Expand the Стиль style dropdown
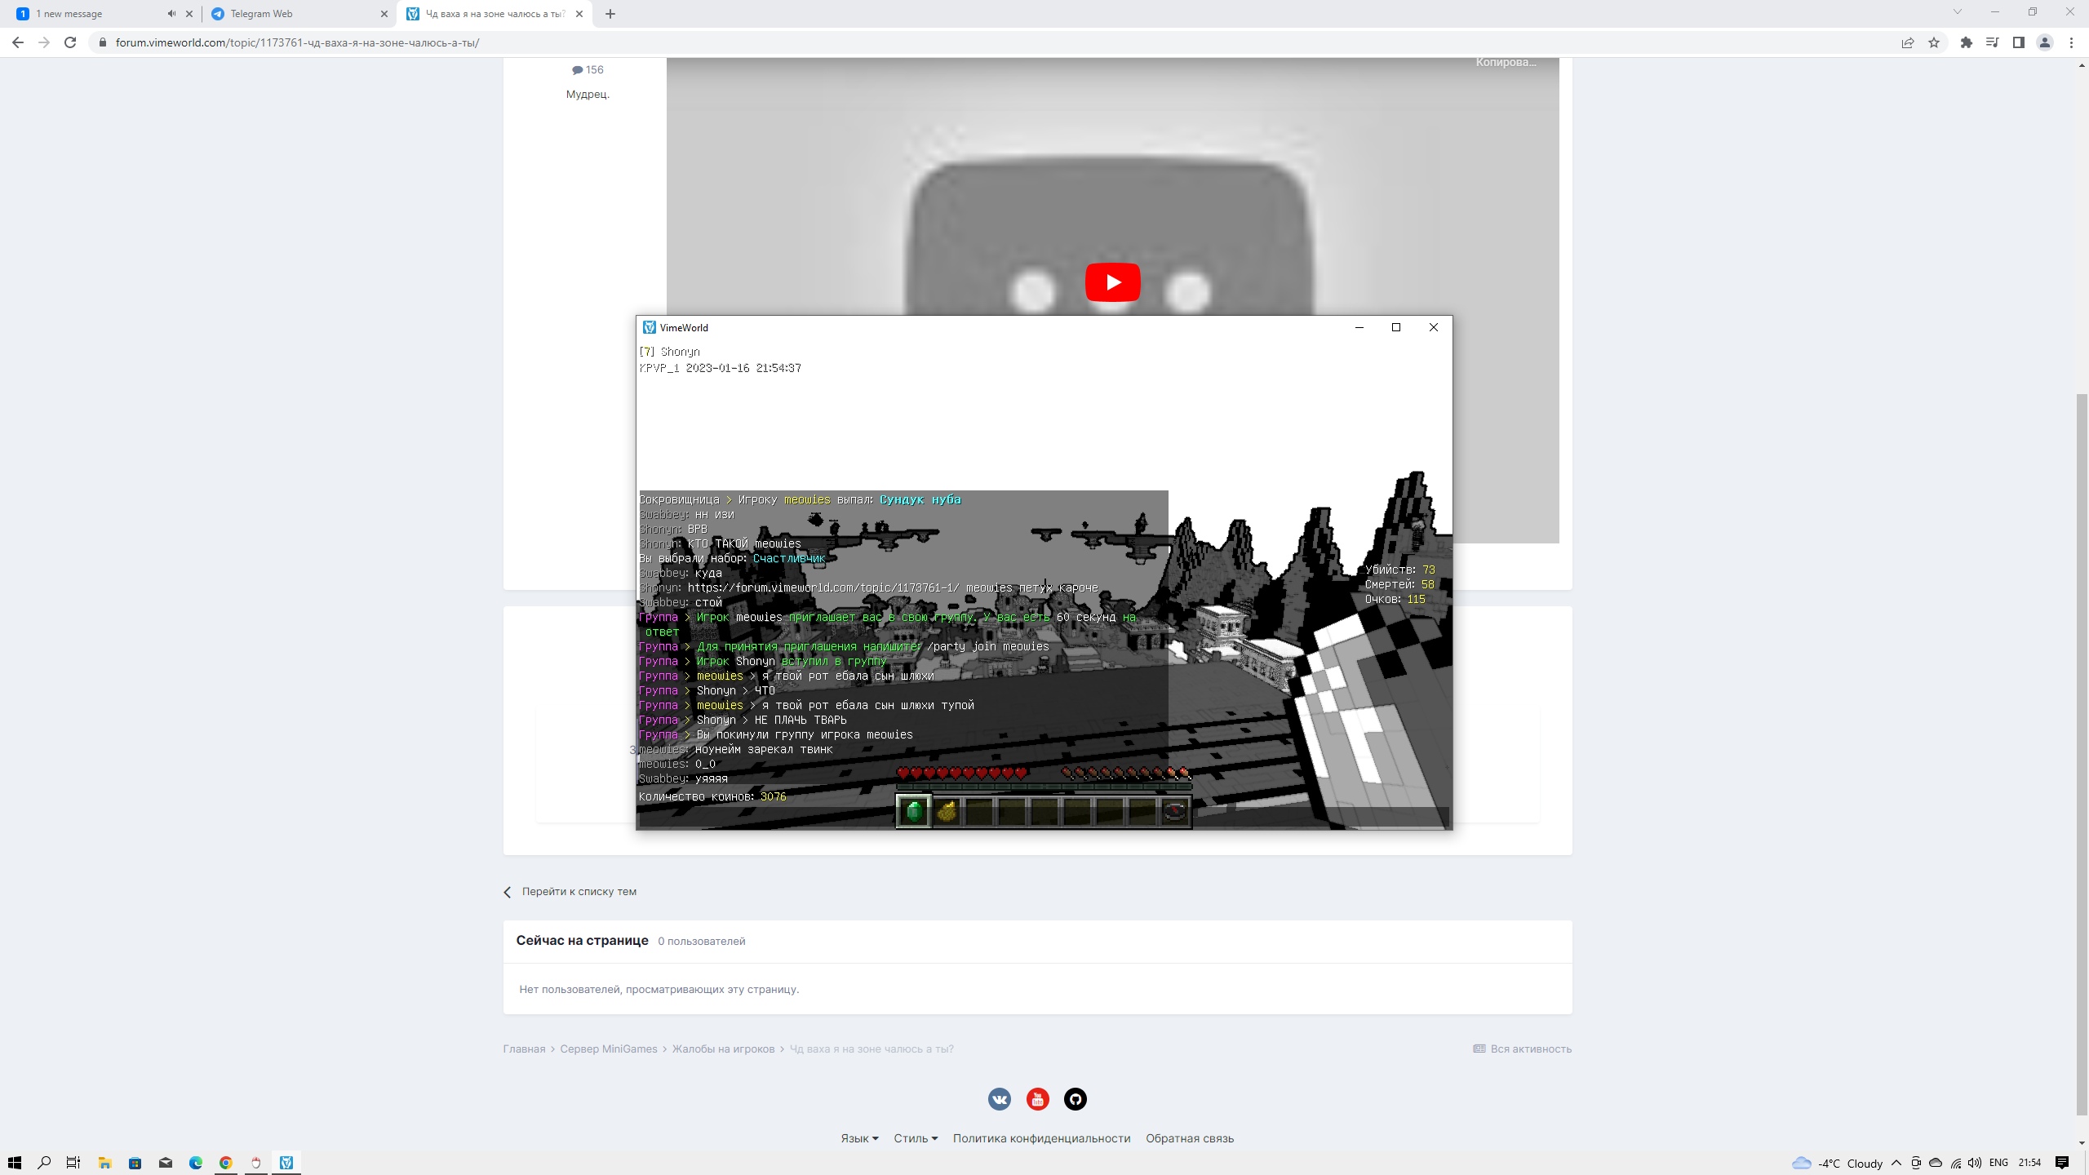2089x1175 pixels. click(x=915, y=1138)
